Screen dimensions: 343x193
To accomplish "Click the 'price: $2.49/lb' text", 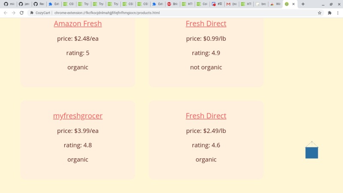I will [206, 131].
